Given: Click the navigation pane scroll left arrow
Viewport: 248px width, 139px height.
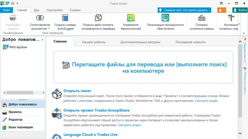Looking at the screenshot, I should click(4, 93).
